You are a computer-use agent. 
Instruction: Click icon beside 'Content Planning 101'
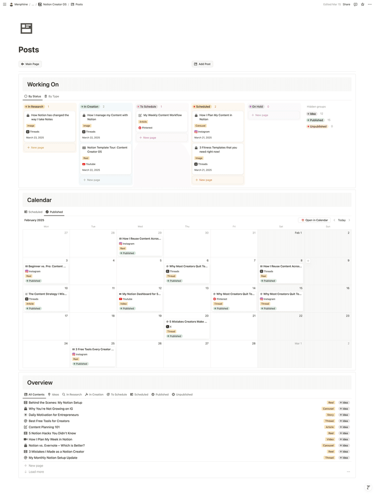click(26, 427)
